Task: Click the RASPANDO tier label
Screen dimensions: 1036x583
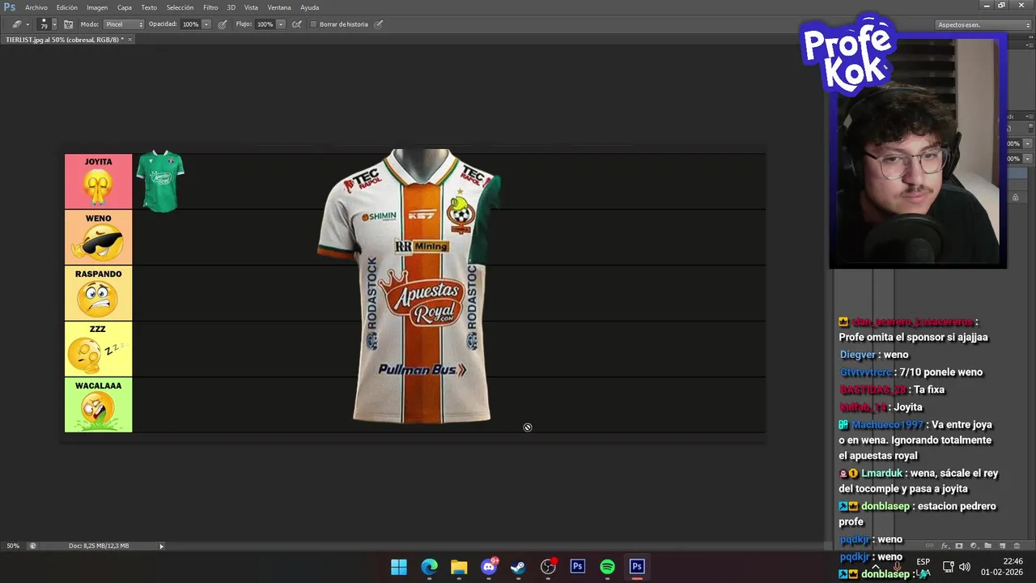Action: [98, 293]
